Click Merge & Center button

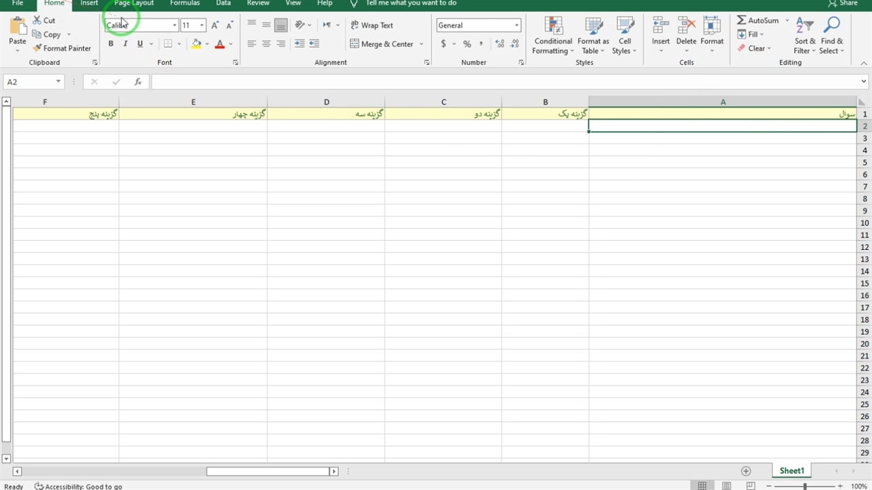coord(381,44)
